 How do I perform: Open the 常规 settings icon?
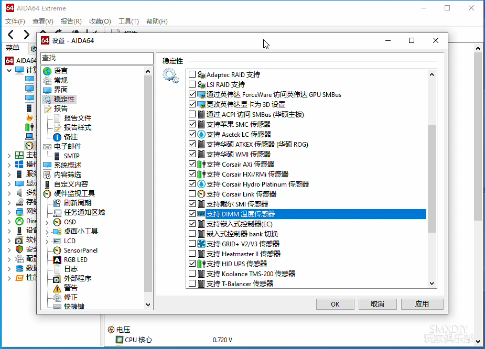[x=47, y=80]
